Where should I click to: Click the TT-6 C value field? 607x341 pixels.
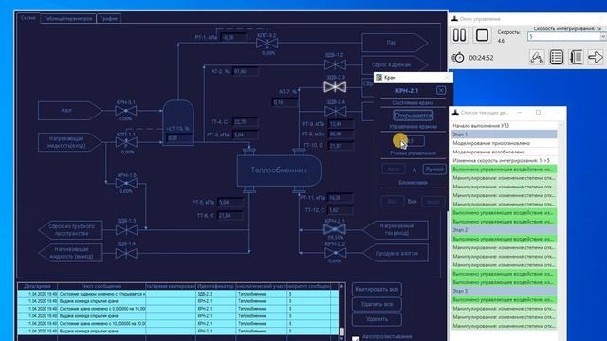[x=230, y=216]
